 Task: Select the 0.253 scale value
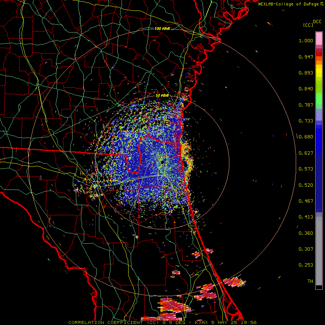click(x=306, y=265)
